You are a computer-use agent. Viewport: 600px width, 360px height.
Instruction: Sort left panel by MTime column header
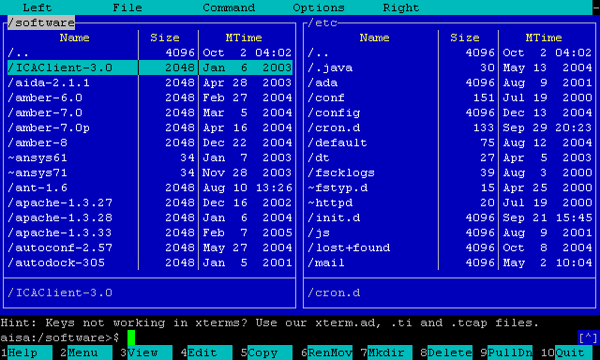coord(244,37)
